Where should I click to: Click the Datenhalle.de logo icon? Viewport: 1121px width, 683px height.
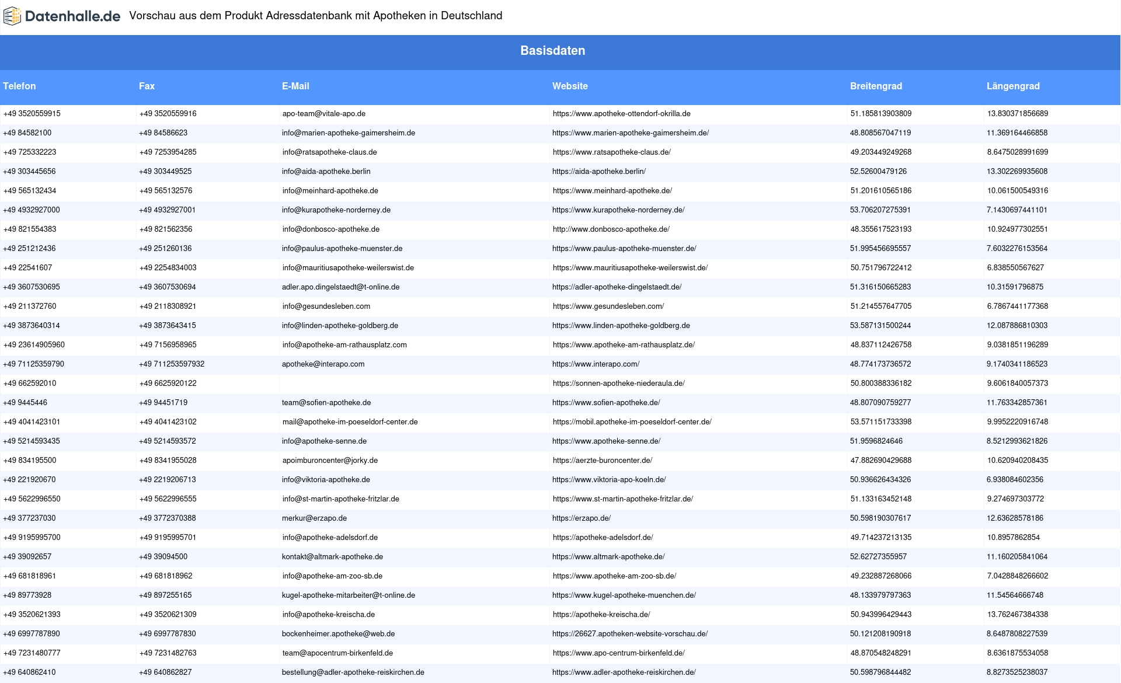12,16
